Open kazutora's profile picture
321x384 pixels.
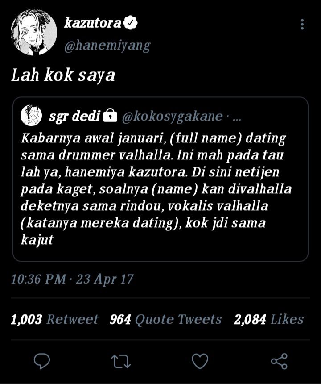pyautogui.click(x=34, y=32)
